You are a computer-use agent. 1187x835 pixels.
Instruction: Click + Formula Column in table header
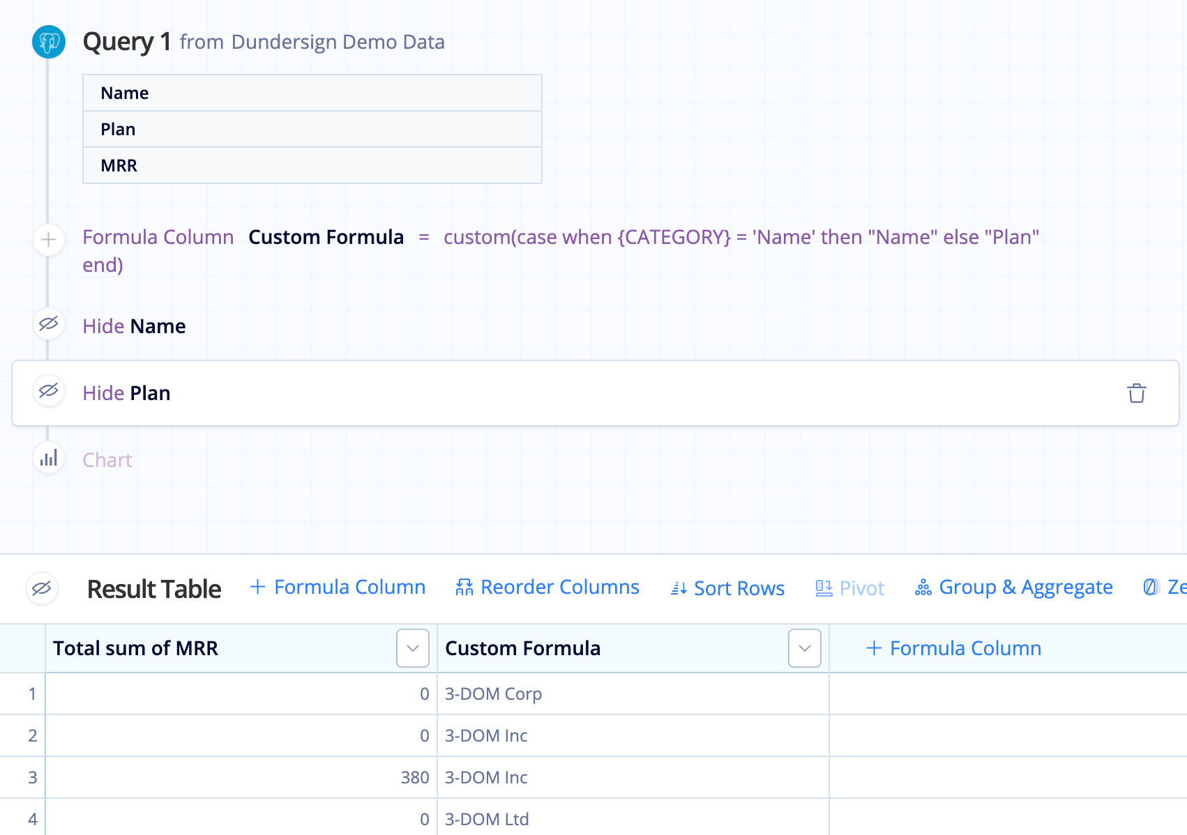pos(953,648)
